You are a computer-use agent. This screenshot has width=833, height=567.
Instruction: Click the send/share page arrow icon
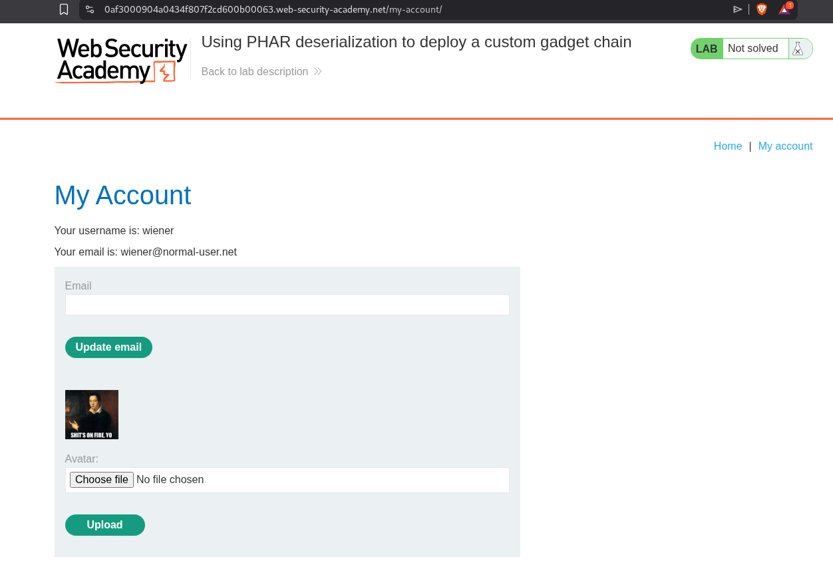tap(737, 9)
